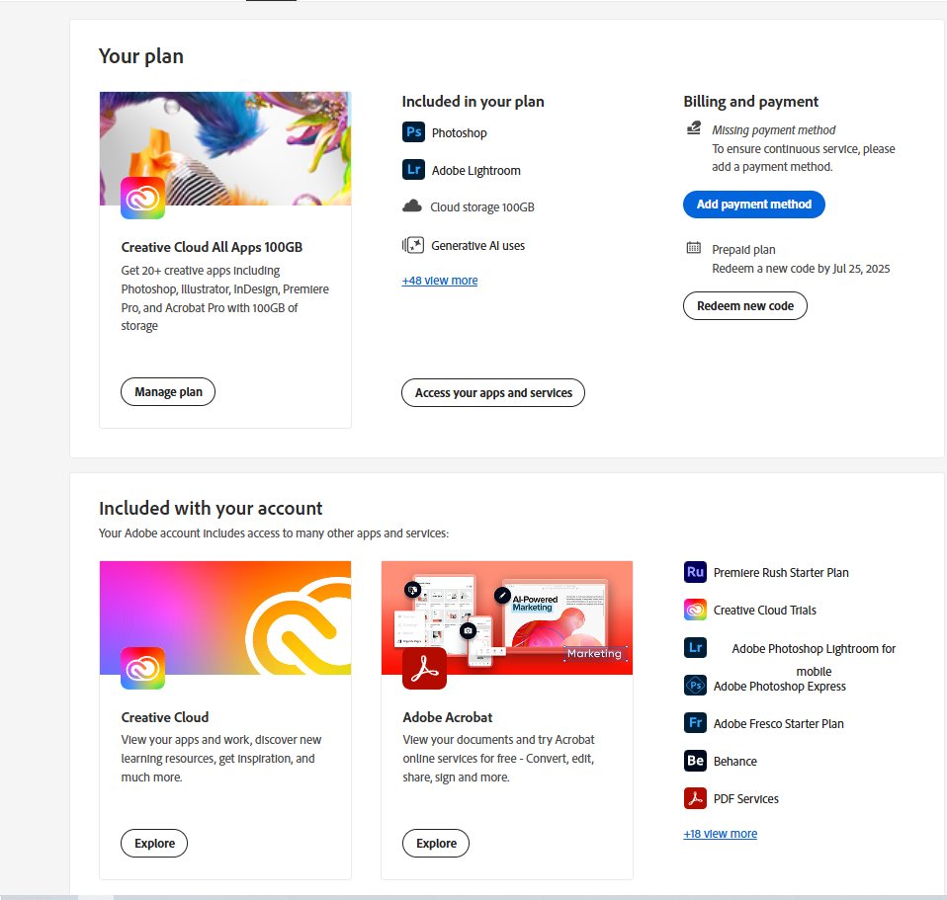Click the Creative Cloud All Apps 100GB title
This screenshot has height=900, width=947.
tap(212, 247)
